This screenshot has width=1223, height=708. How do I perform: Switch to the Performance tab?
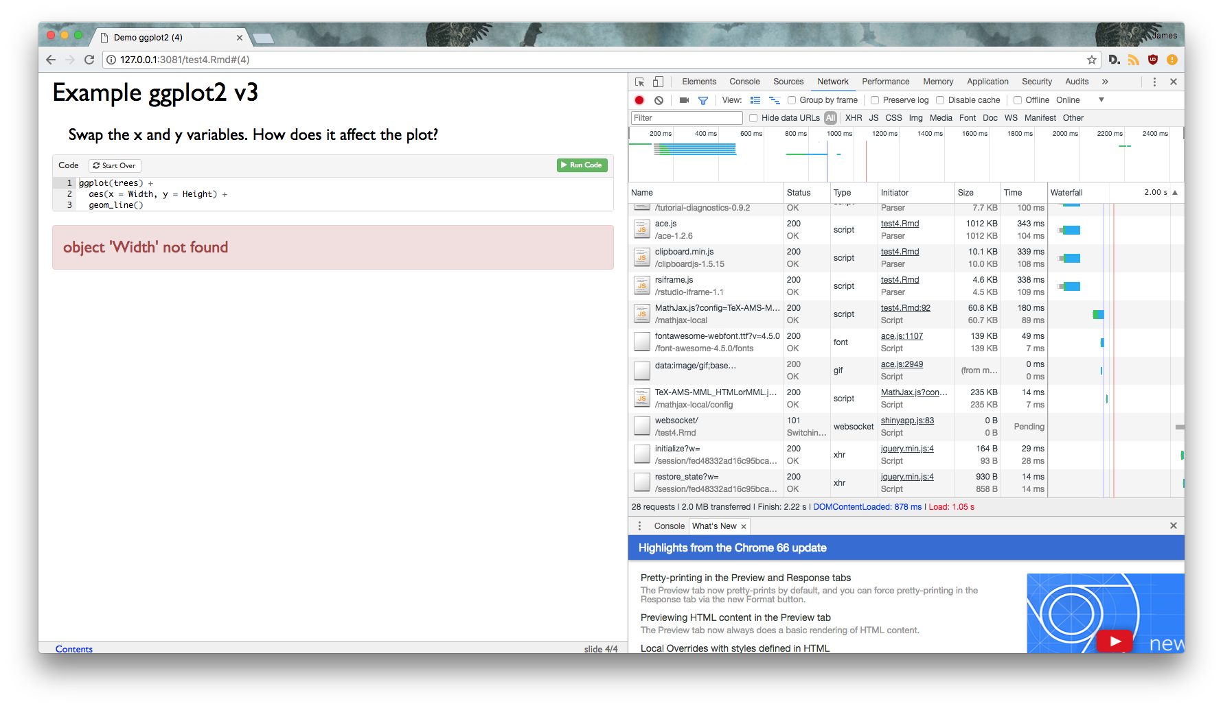(886, 81)
